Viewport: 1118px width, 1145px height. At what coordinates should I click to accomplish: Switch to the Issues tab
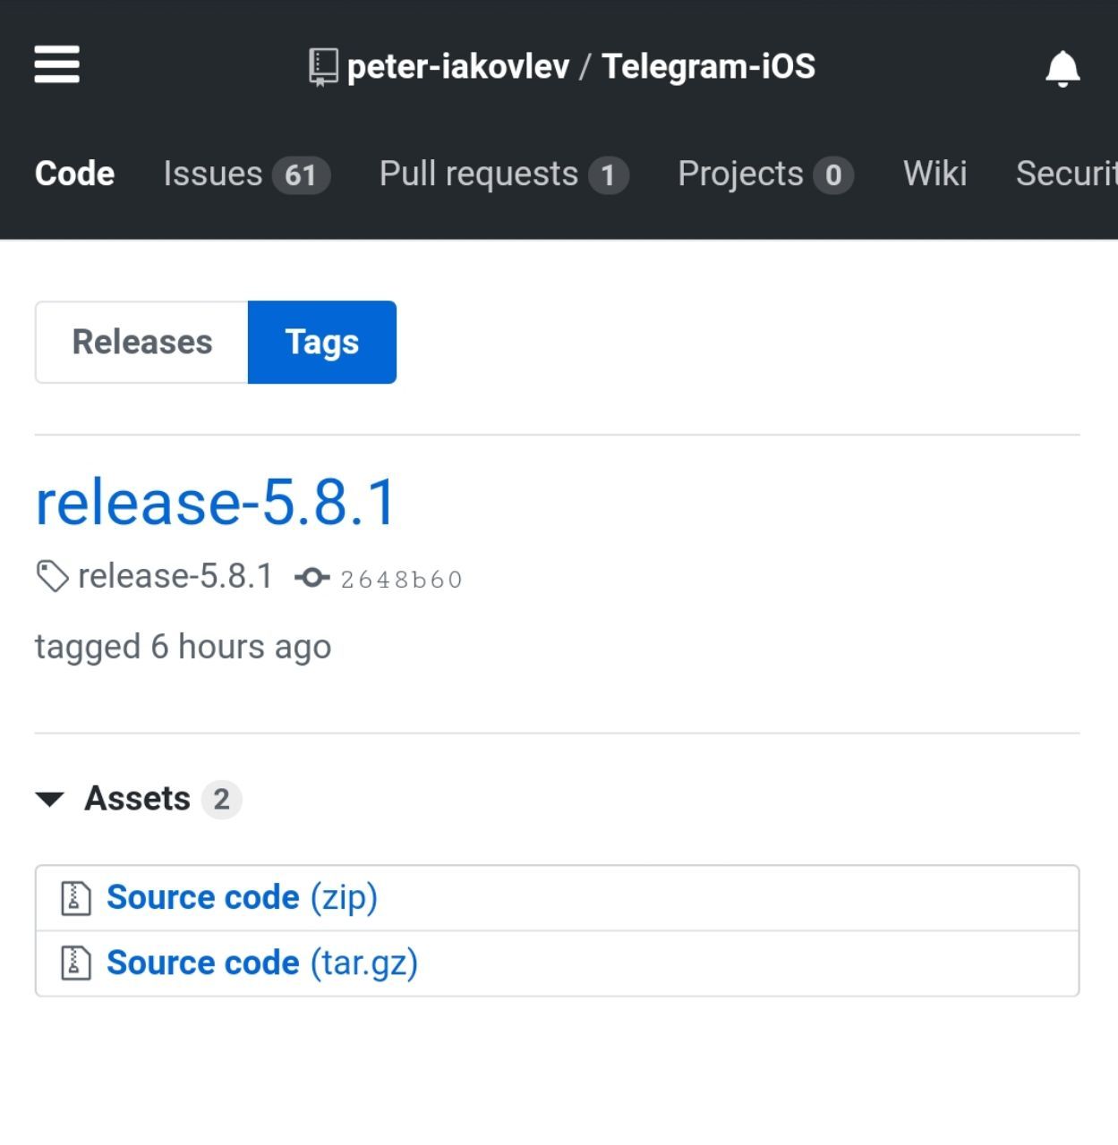247,174
